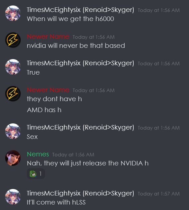Open Newer Name's lightning bolt avatar beside 'nvidia will never' message
This screenshot has width=189, height=210.
pos(13,40)
